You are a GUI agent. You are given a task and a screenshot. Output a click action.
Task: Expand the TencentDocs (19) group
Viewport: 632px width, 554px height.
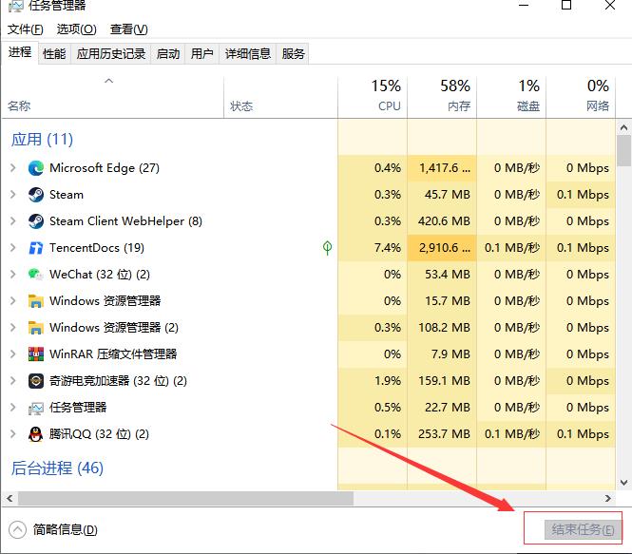coord(13,248)
